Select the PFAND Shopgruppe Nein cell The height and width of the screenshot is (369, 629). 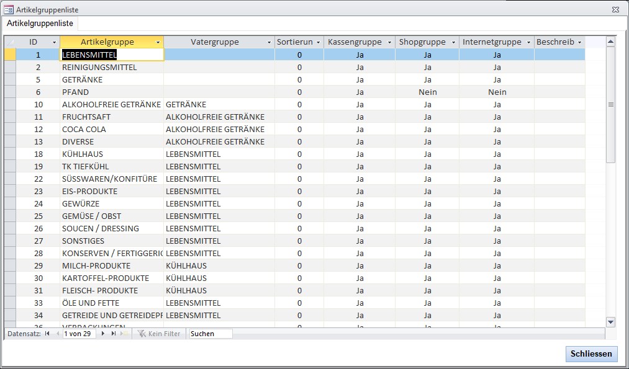427,92
